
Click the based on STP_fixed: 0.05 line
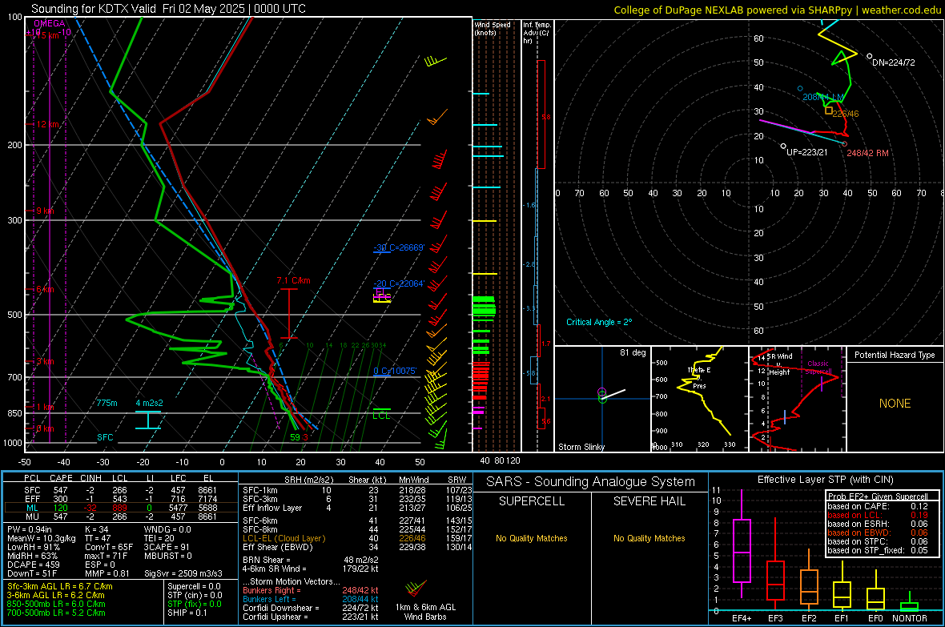tap(878, 550)
